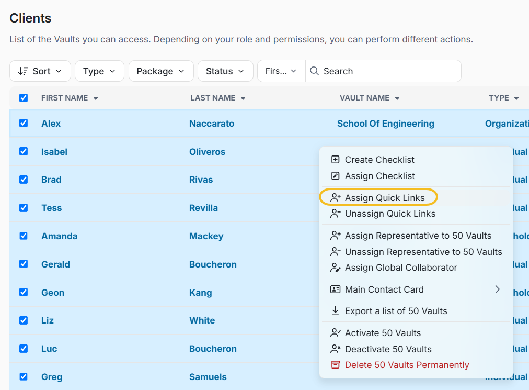Select Assign Global Collaborator
Screen dimensions: 529x390
[416, 268]
